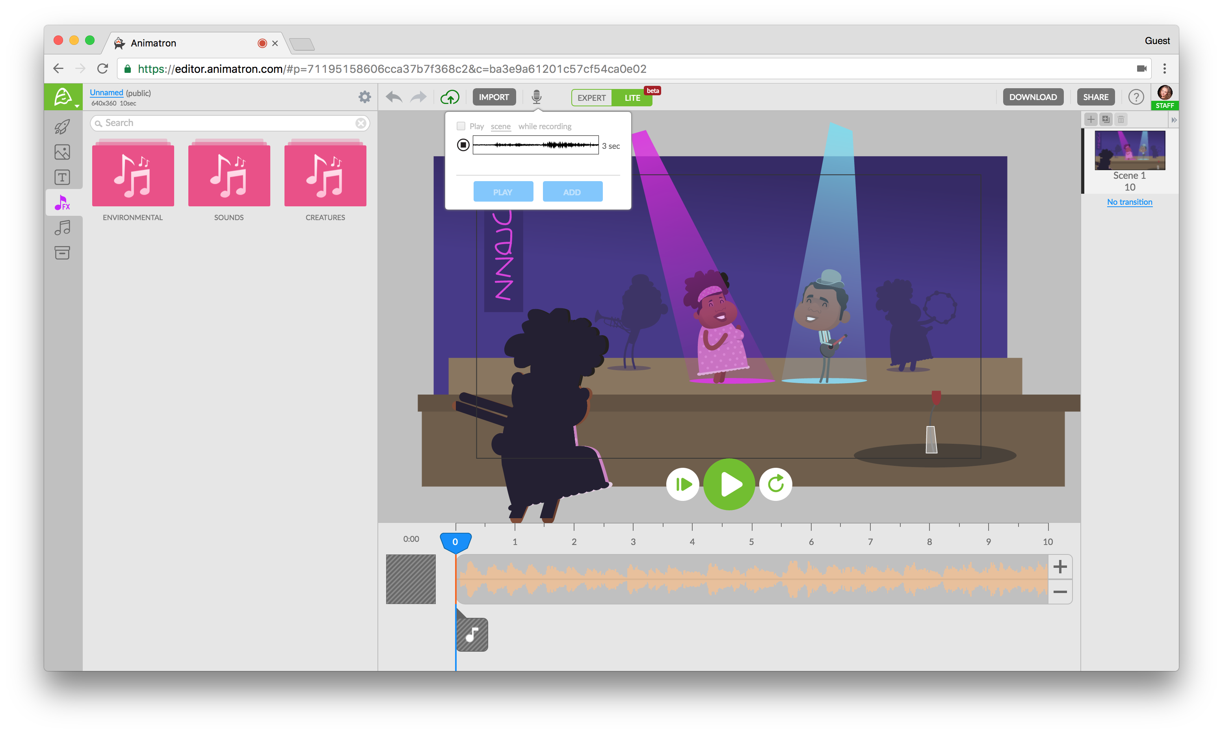
Task: Open the images library sidebar icon
Action: coord(62,152)
